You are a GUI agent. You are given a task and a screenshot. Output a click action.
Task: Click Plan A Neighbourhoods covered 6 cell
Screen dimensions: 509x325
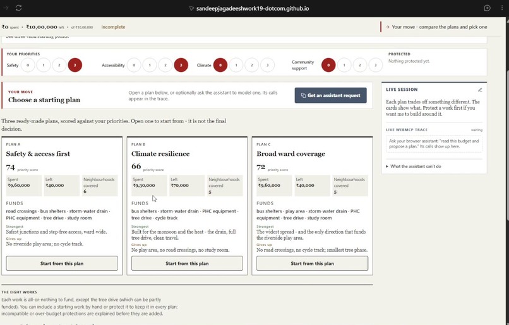100,186
